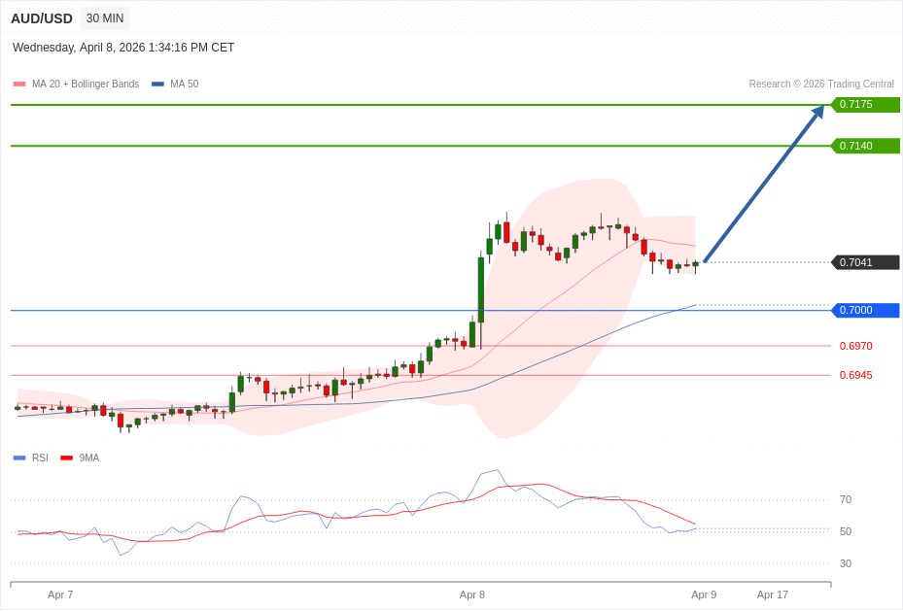Click the RSI 70 level label

[846, 499]
